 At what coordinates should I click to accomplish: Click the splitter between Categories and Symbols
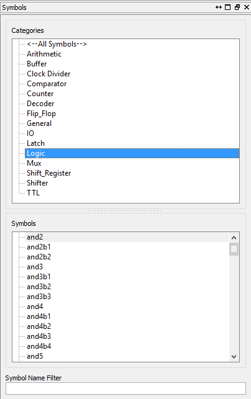click(124, 211)
